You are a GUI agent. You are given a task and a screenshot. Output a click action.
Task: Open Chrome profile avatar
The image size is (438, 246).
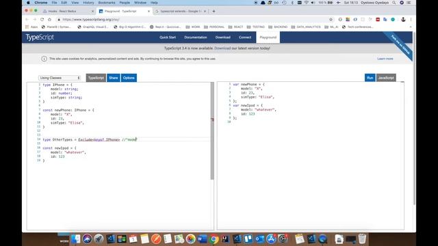[403, 20]
